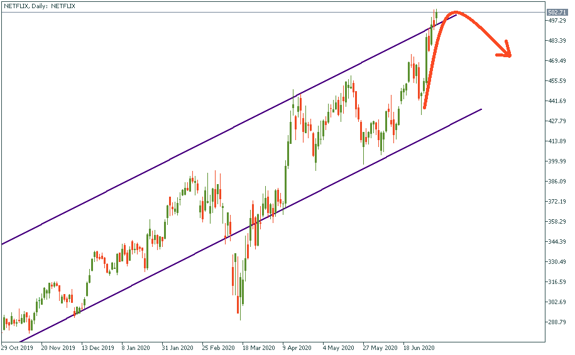The width and height of the screenshot is (575, 355).
Task: Click the 344.39 price axis label
Action: 556,242
